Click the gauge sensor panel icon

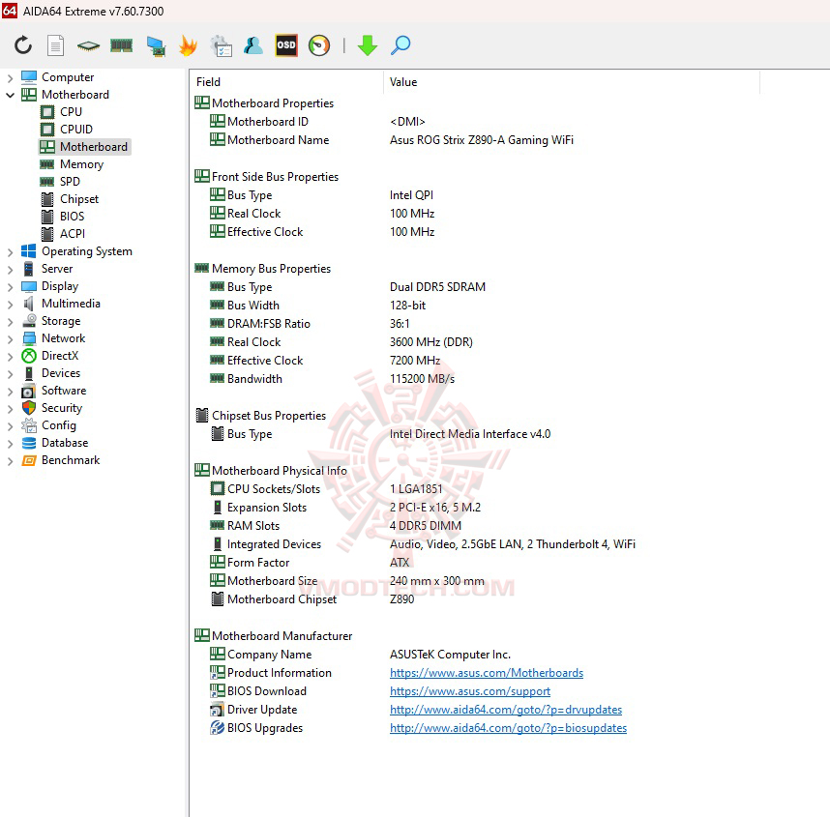click(x=319, y=45)
